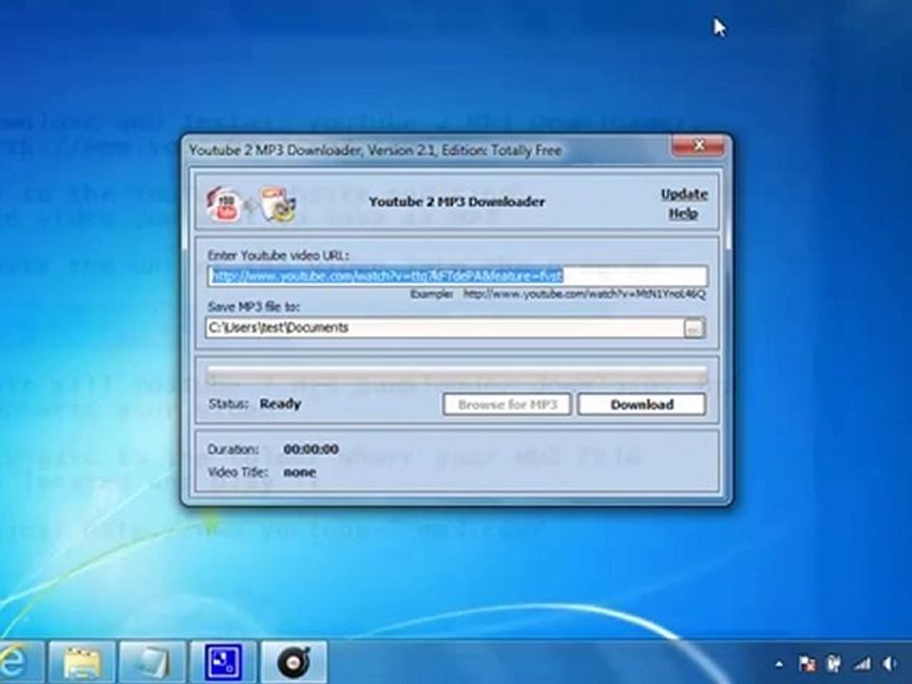This screenshot has width=912, height=684.
Task: Open Action Center flag tray icon
Action: click(x=807, y=664)
